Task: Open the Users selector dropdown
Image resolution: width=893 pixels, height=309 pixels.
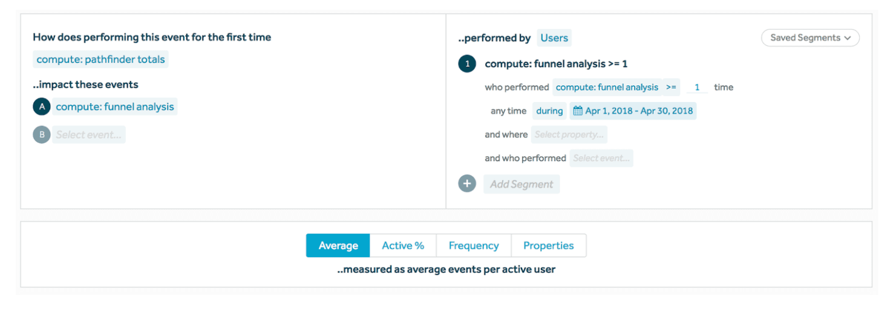Action: 554,38
